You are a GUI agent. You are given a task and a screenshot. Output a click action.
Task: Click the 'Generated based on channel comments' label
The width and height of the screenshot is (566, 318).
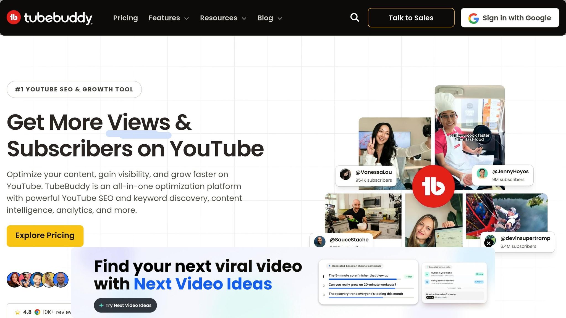click(355, 266)
